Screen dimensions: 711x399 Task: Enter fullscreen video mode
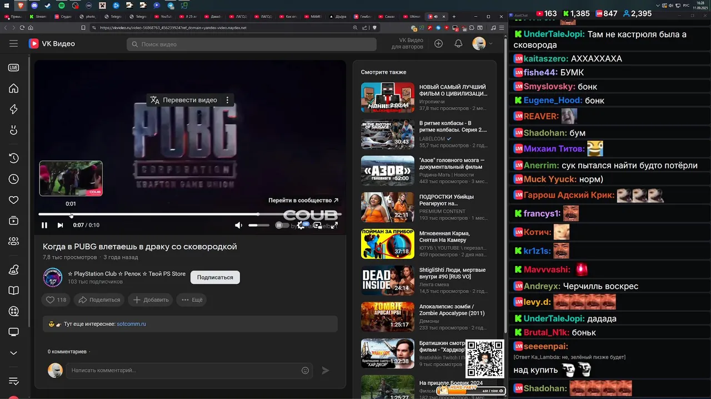point(334,225)
